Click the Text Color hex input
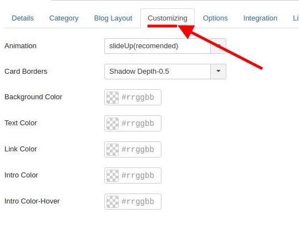 coord(140,123)
